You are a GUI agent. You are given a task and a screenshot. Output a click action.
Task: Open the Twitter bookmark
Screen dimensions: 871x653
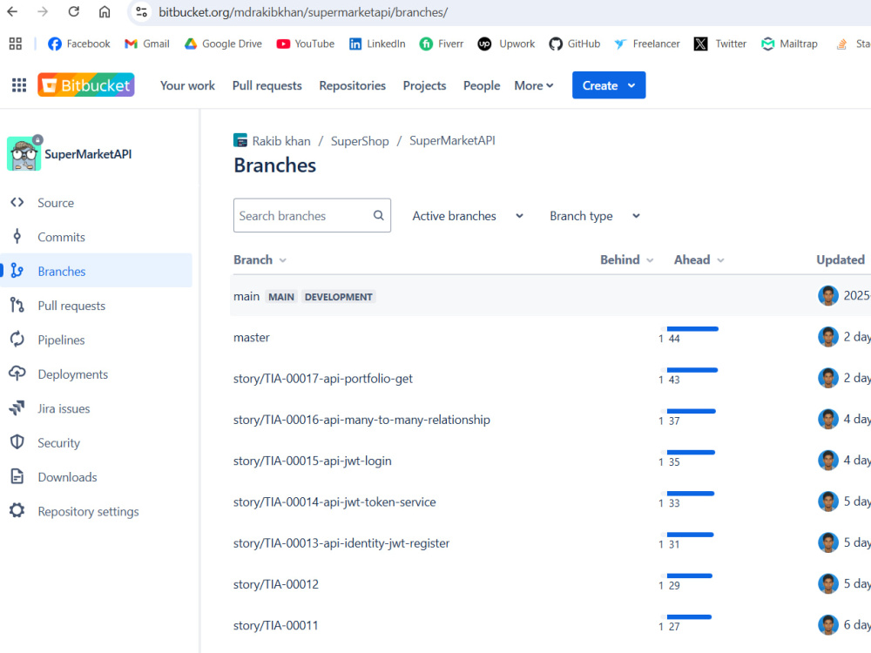720,44
